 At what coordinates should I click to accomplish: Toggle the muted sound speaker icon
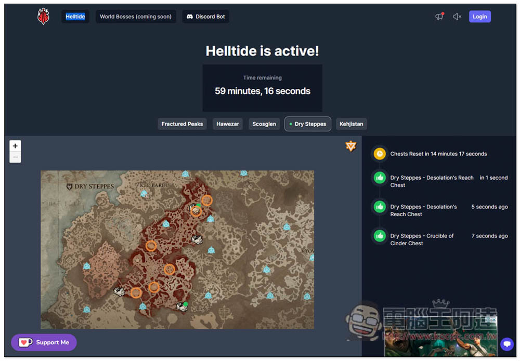pos(457,17)
